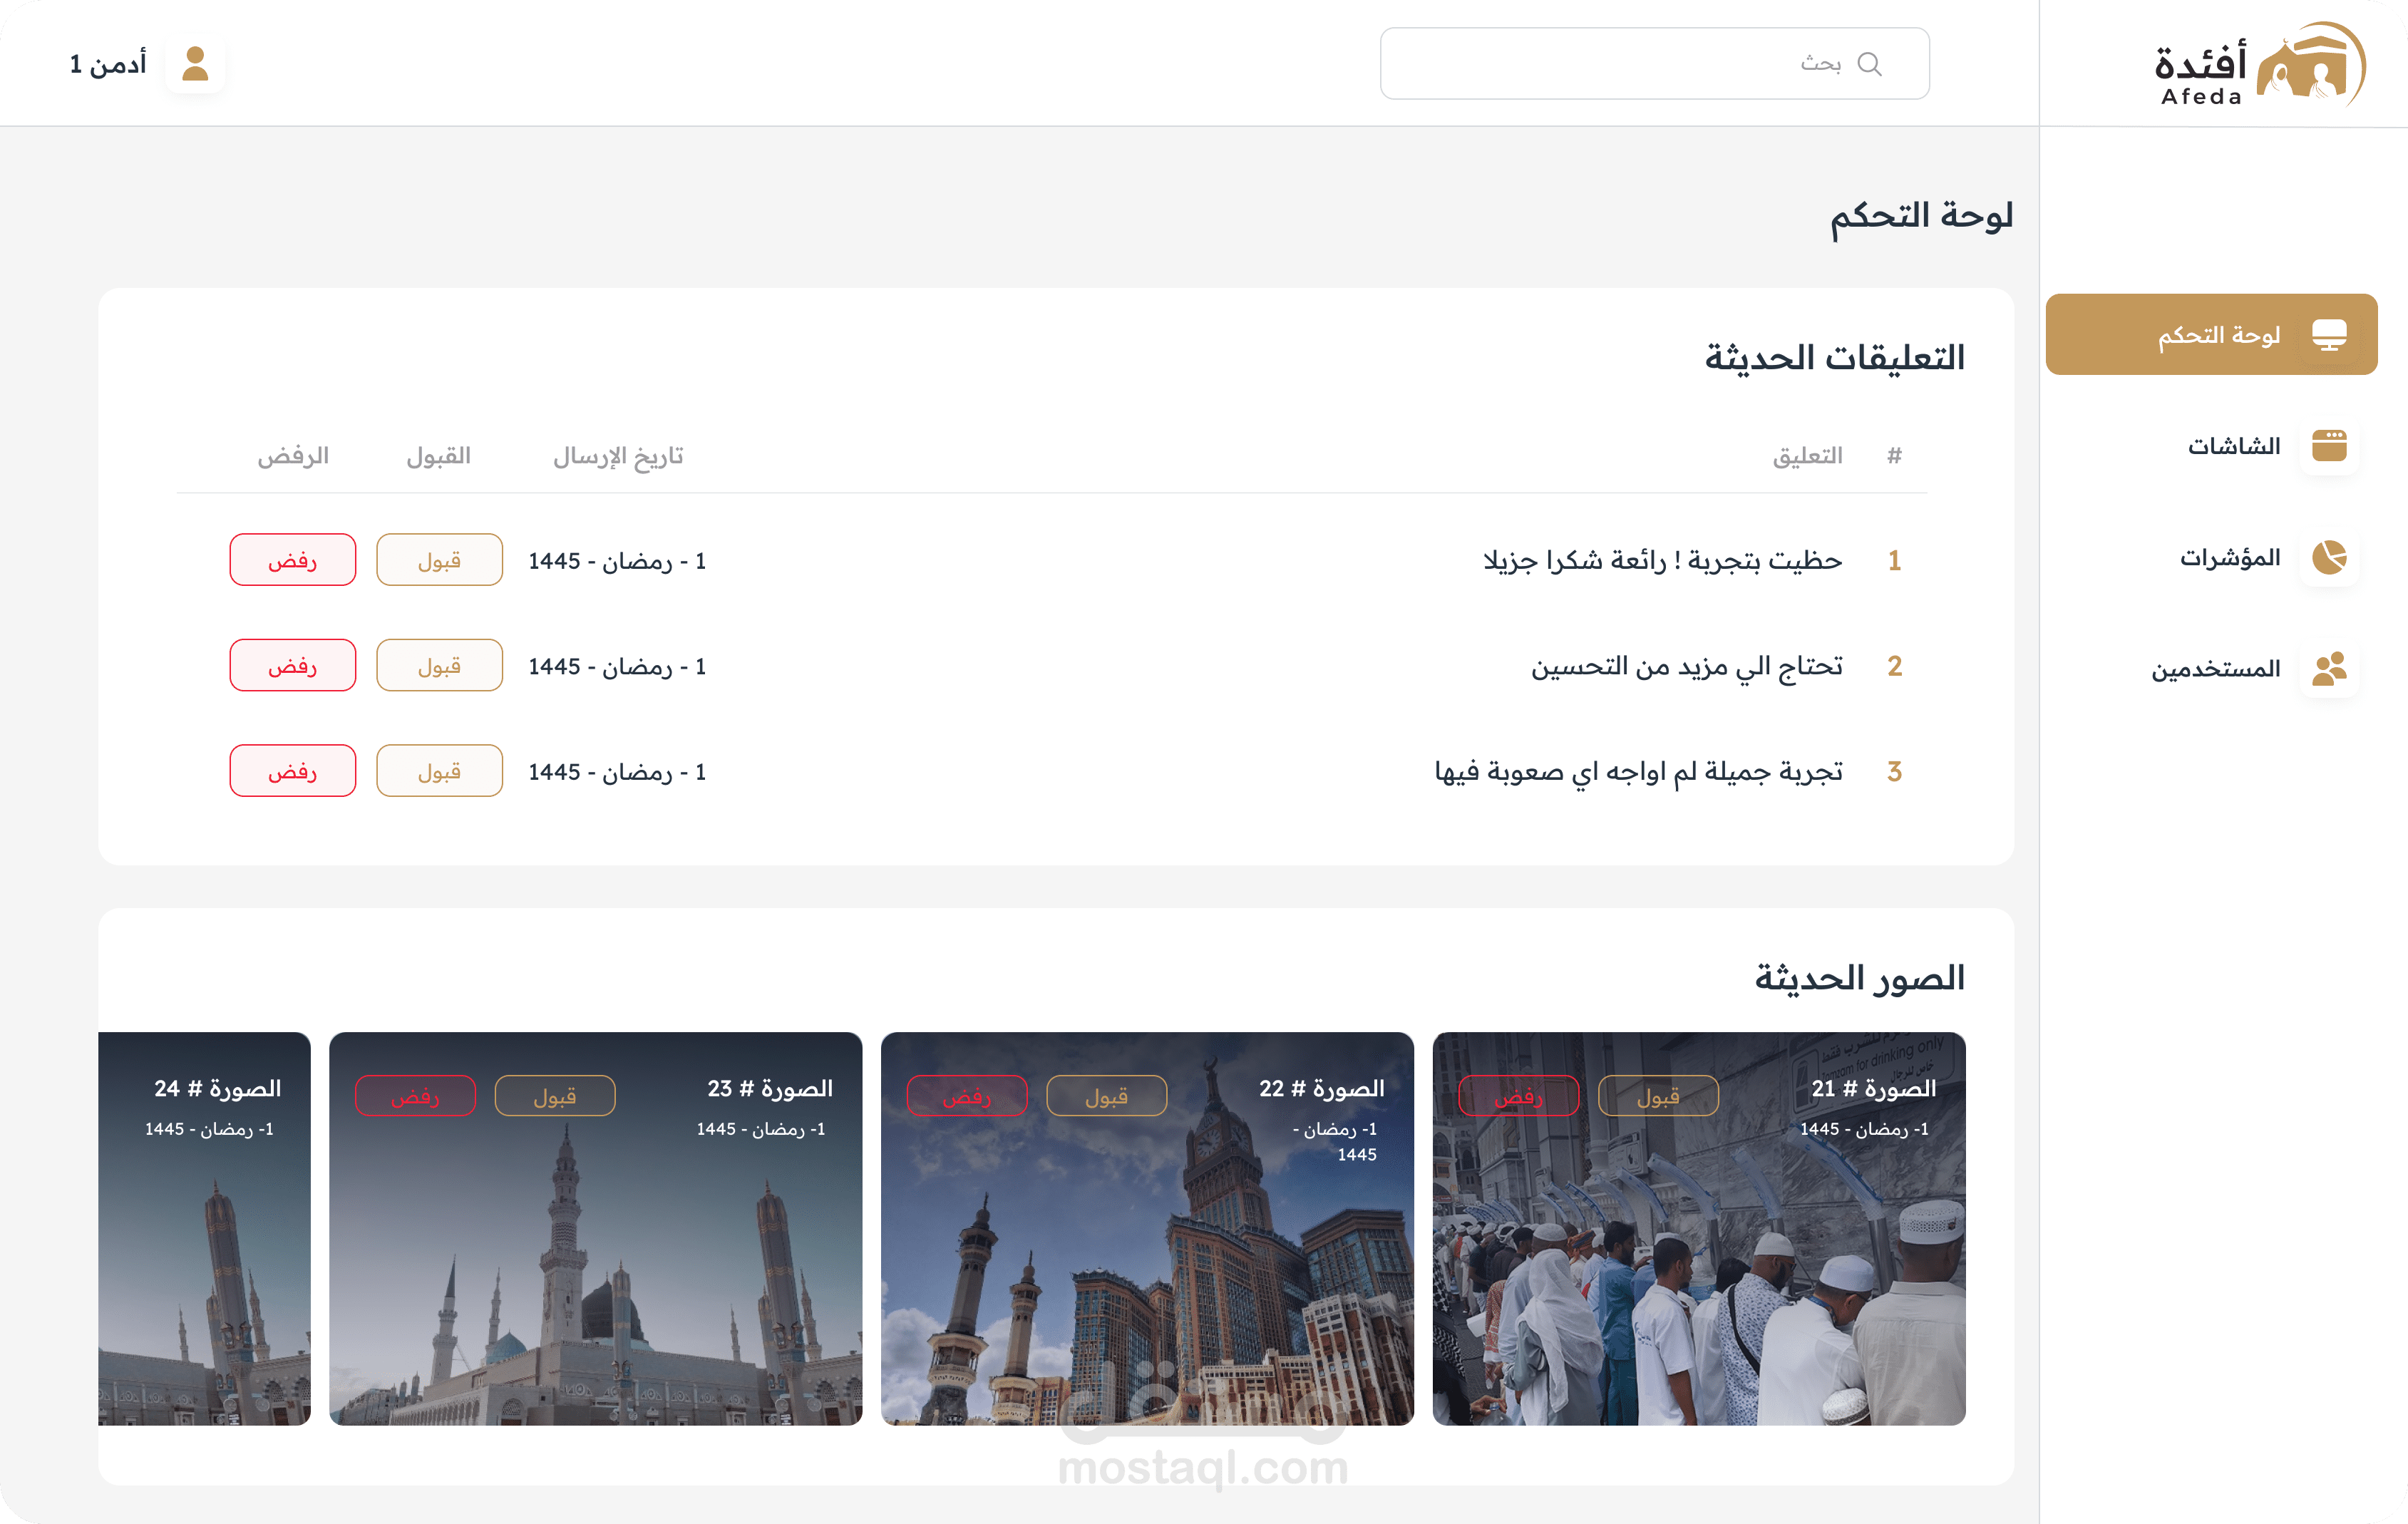Click the # column header
The height and width of the screenshot is (1524, 2408).
coord(1894,456)
